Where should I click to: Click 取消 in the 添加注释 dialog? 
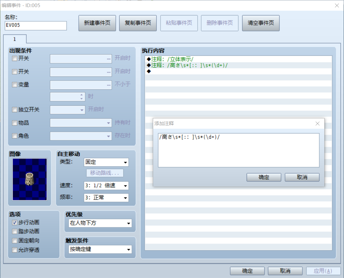tap(302, 177)
